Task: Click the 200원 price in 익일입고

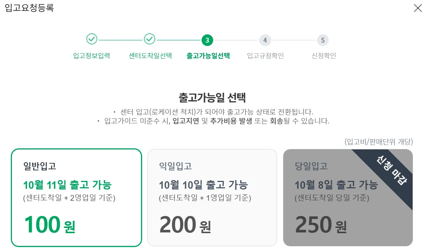Action: point(185,225)
